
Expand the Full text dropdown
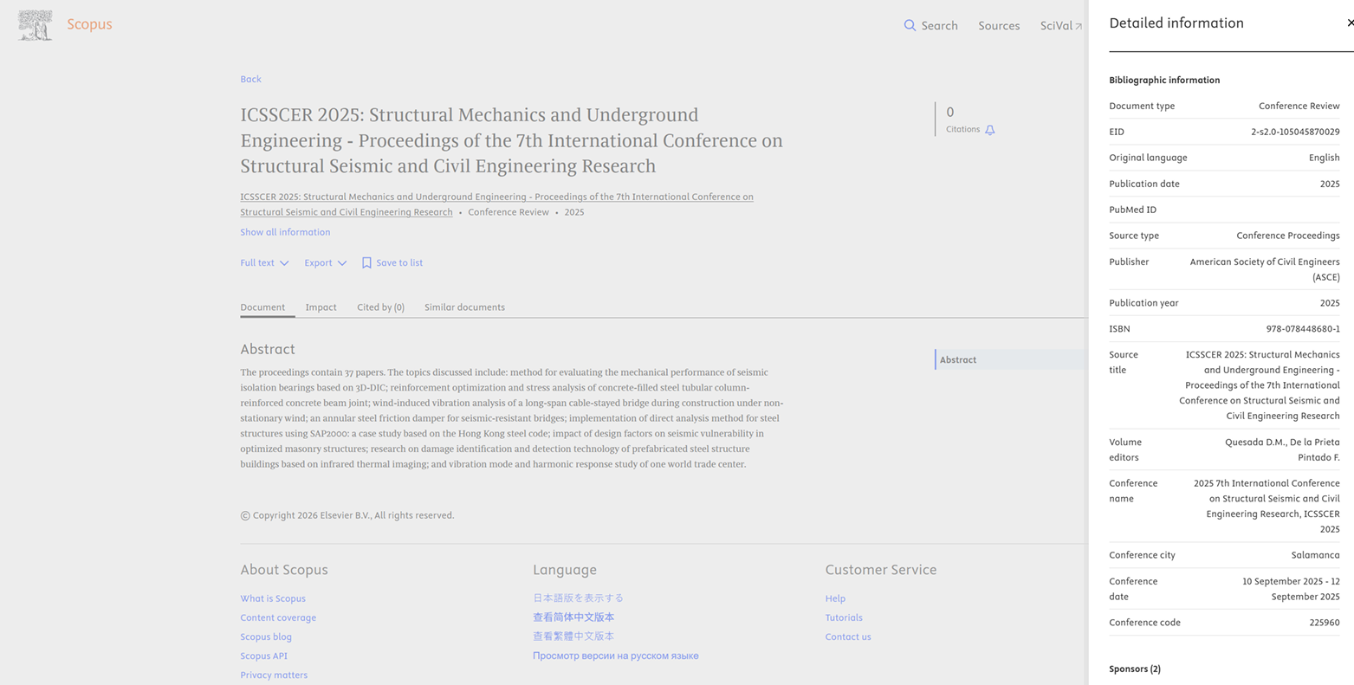(x=264, y=263)
